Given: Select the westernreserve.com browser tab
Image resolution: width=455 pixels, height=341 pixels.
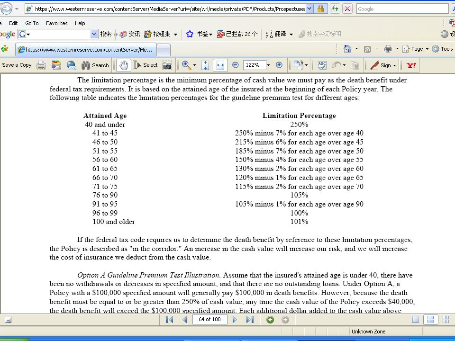Looking at the screenshot, I should [86, 50].
